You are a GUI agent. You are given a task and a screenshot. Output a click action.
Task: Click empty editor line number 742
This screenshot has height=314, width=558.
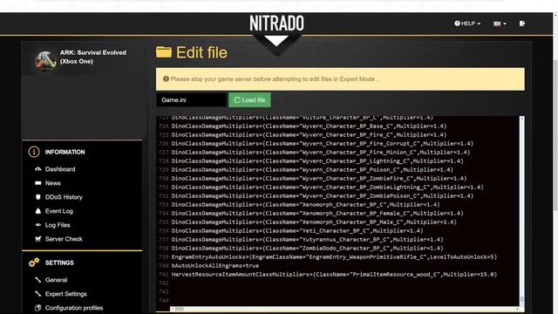(x=163, y=283)
